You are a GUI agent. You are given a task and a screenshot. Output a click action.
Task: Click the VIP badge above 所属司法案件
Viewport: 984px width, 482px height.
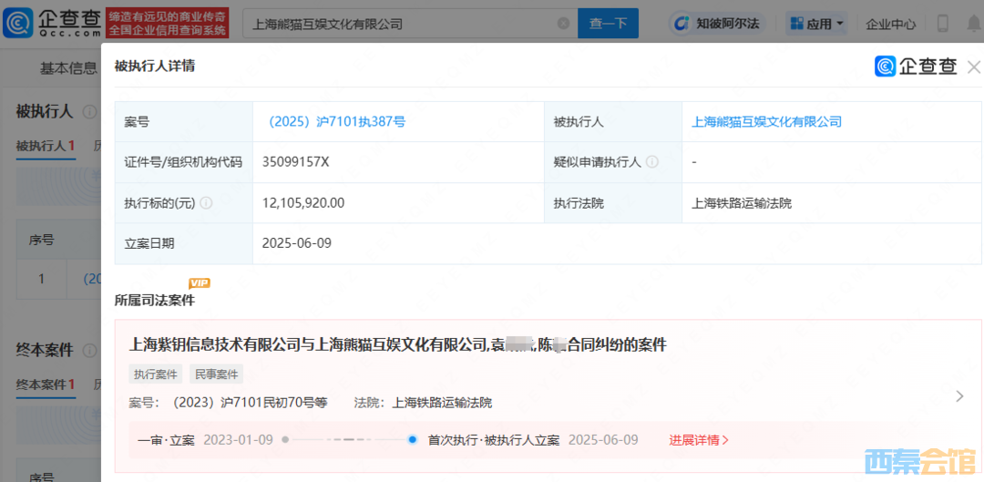click(x=199, y=283)
